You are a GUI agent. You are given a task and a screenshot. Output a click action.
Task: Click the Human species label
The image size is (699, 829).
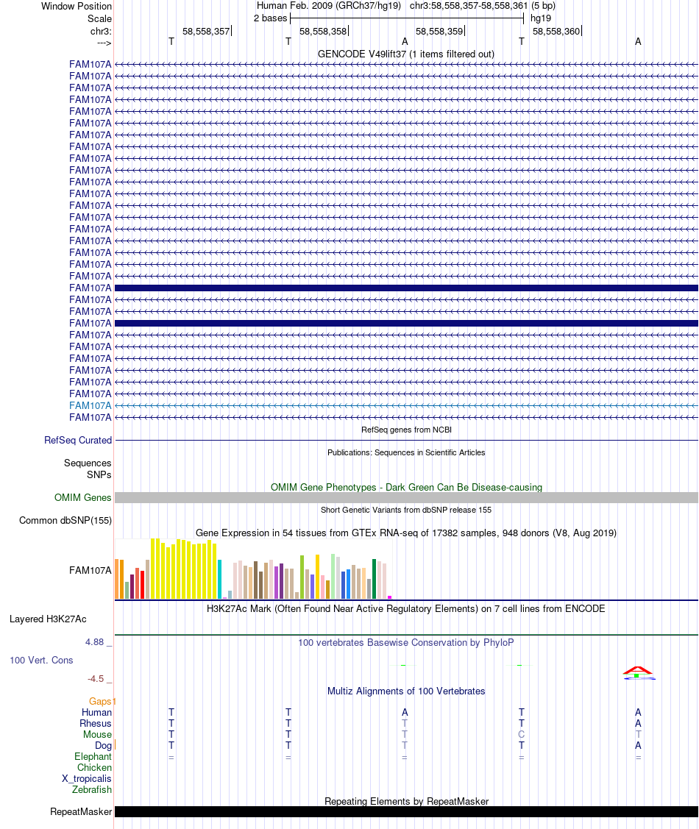[x=96, y=712]
